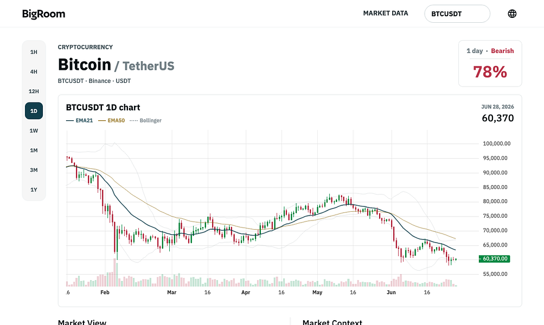Click the Jun date axis marker
Screen dimensions: 544x325
coord(391,292)
